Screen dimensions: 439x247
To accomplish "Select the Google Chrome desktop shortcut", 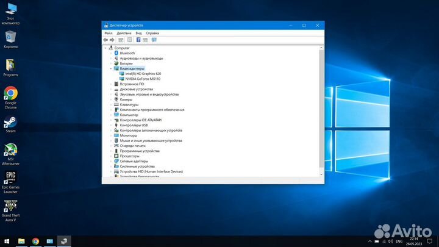I will pyautogui.click(x=10, y=98).
